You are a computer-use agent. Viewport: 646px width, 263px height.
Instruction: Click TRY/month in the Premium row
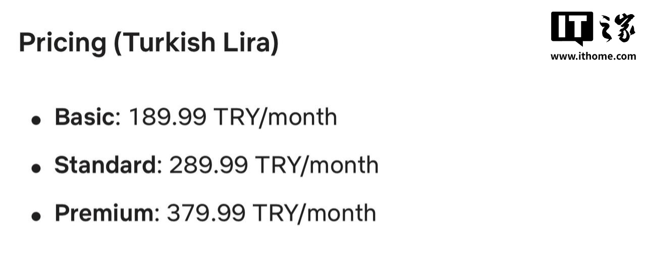[x=314, y=213]
